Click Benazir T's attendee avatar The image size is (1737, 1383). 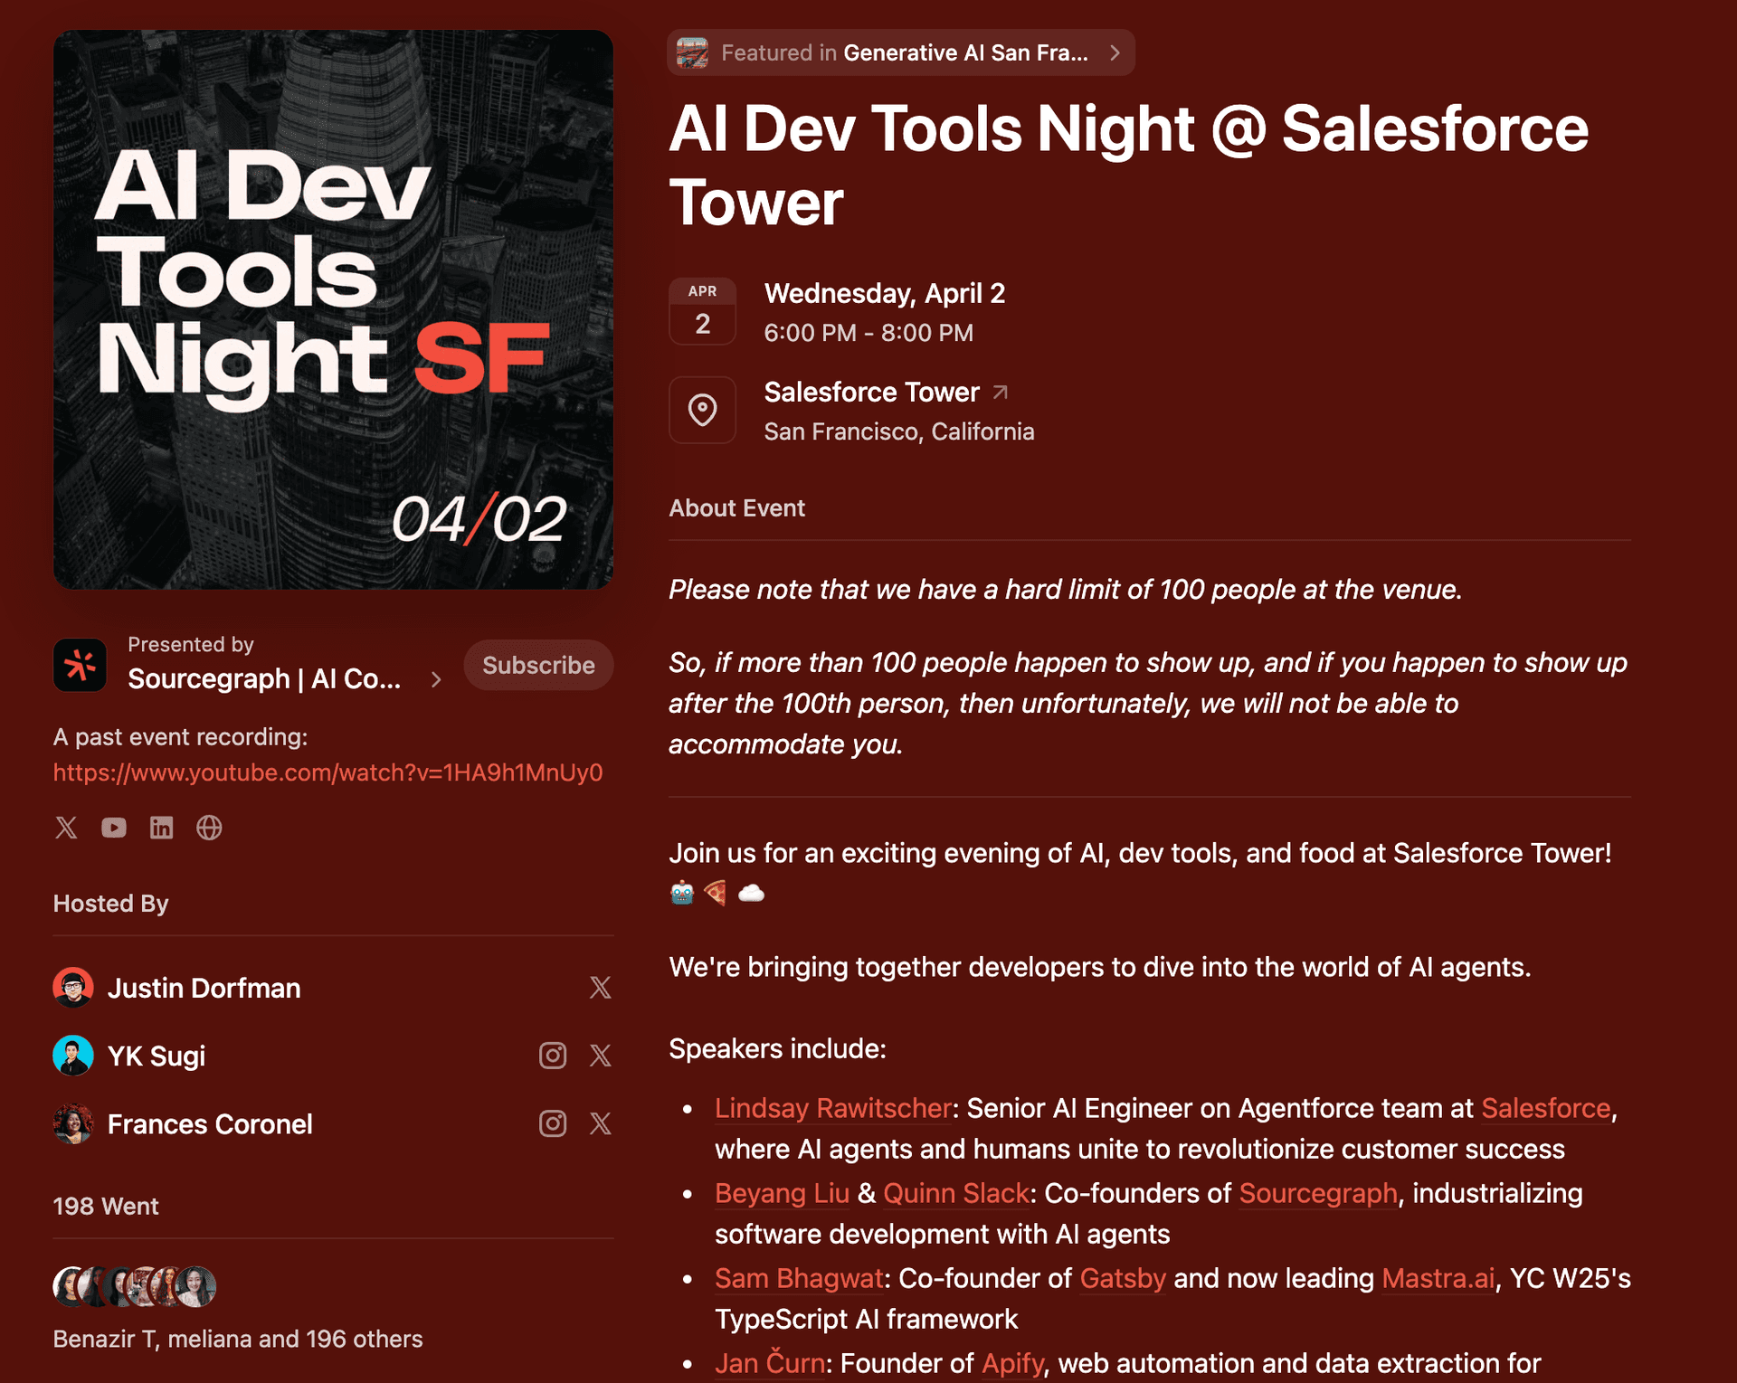click(68, 1286)
